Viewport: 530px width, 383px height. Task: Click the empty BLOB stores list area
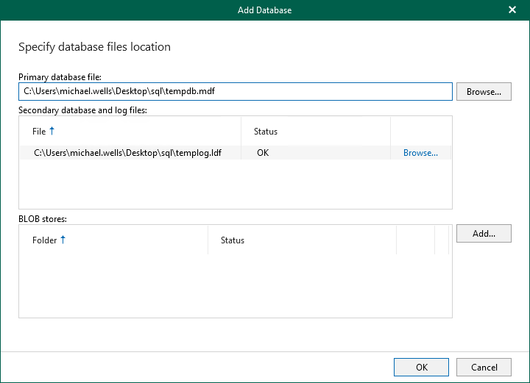[235, 287]
